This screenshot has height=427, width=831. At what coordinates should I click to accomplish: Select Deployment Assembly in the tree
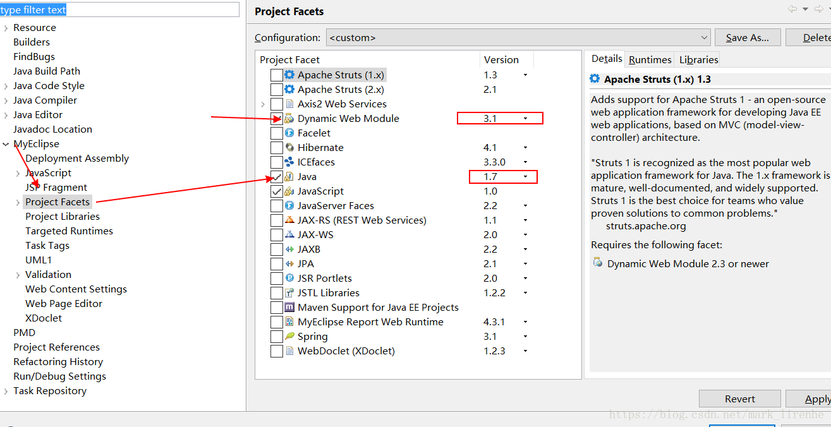point(77,158)
